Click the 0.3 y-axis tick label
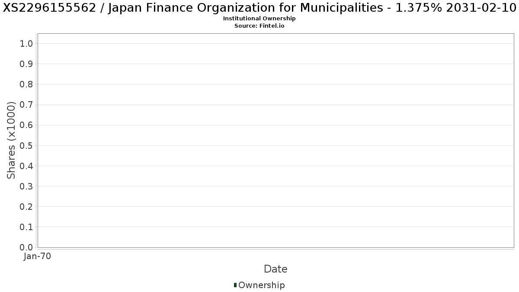This screenshot has height=292, width=519. (x=26, y=186)
